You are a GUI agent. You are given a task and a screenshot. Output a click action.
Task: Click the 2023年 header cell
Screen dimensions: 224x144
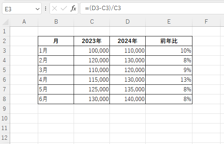point(92,41)
